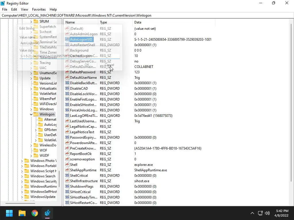Expand the GPExten subkey node
This screenshot has height=220, width=294.
(x=36, y=130)
